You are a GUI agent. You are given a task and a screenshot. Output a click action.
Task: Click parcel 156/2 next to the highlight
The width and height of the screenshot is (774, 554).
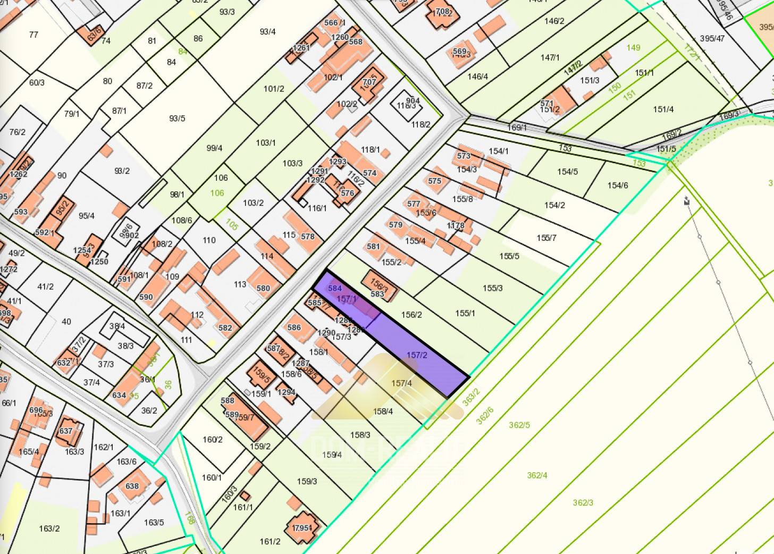pyautogui.click(x=412, y=314)
